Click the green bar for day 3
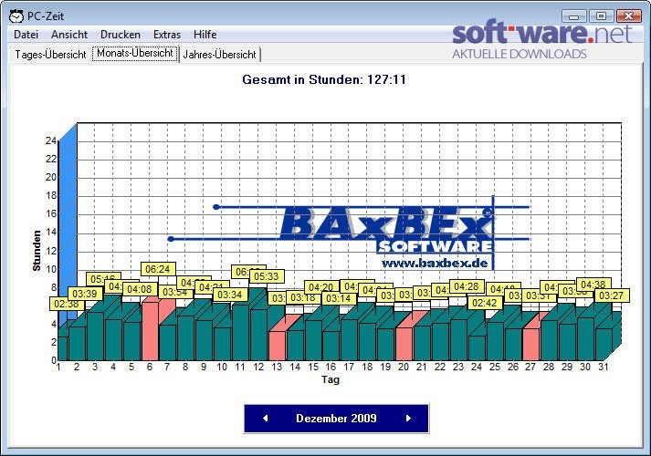The height and width of the screenshot is (456, 651). pos(96,337)
